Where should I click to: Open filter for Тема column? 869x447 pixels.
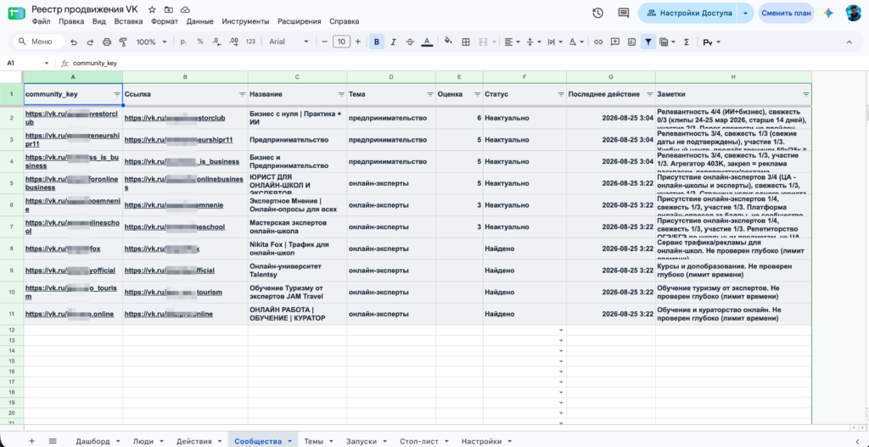(430, 94)
